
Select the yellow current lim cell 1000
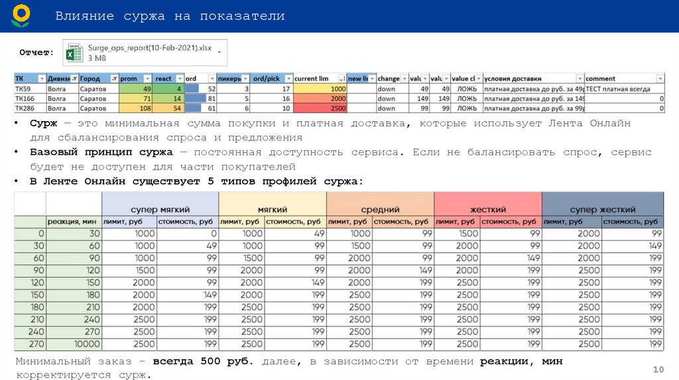click(x=320, y=89)
